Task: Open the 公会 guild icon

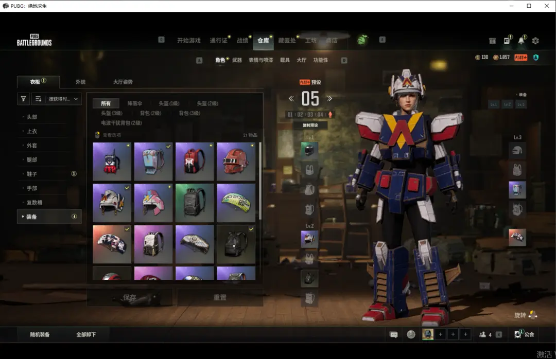Action: tap(525, 334)
